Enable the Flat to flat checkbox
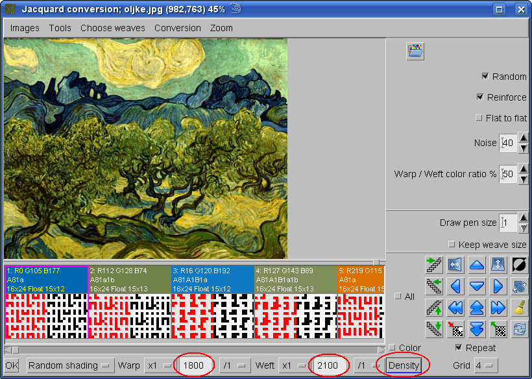The image size is (532, 379). click(479, 118)
